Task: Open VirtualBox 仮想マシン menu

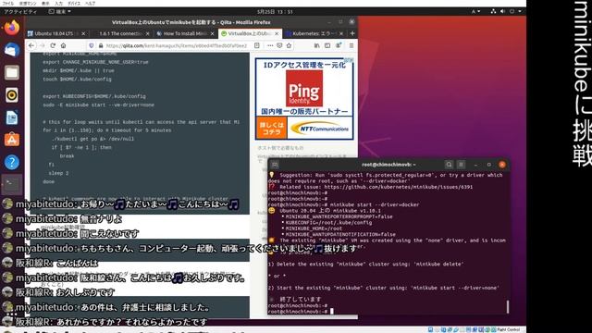Action: click(28, 3)
